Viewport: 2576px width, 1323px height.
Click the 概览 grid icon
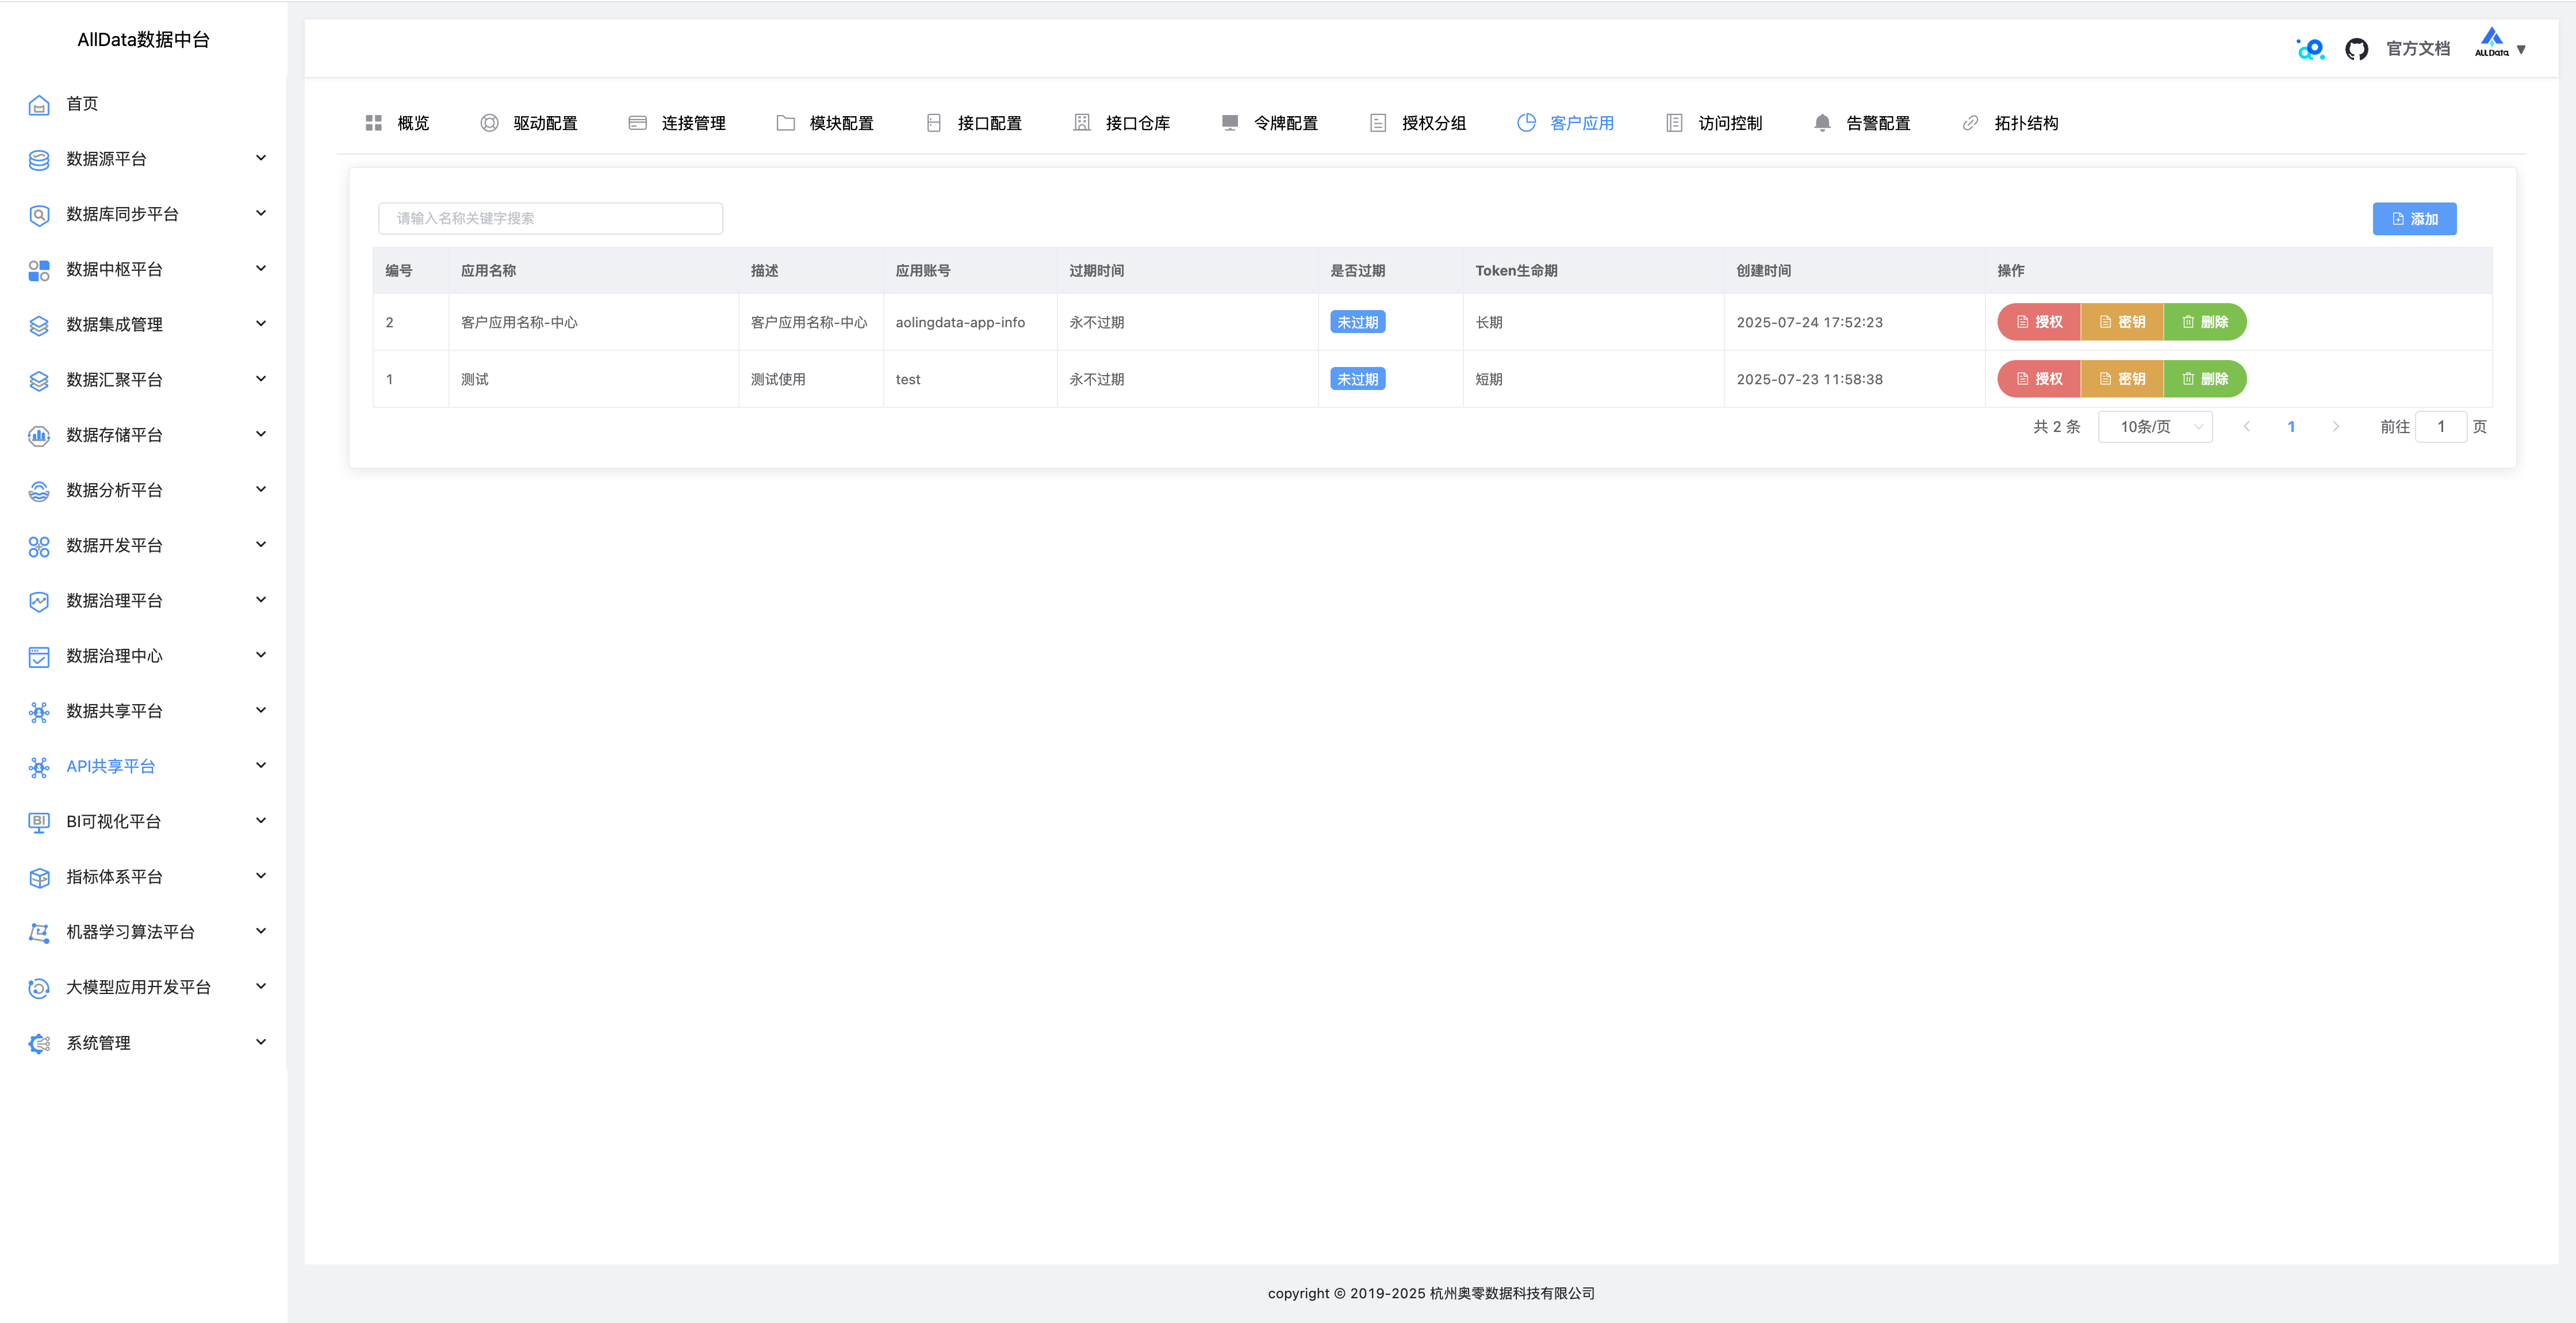[374, 123]
